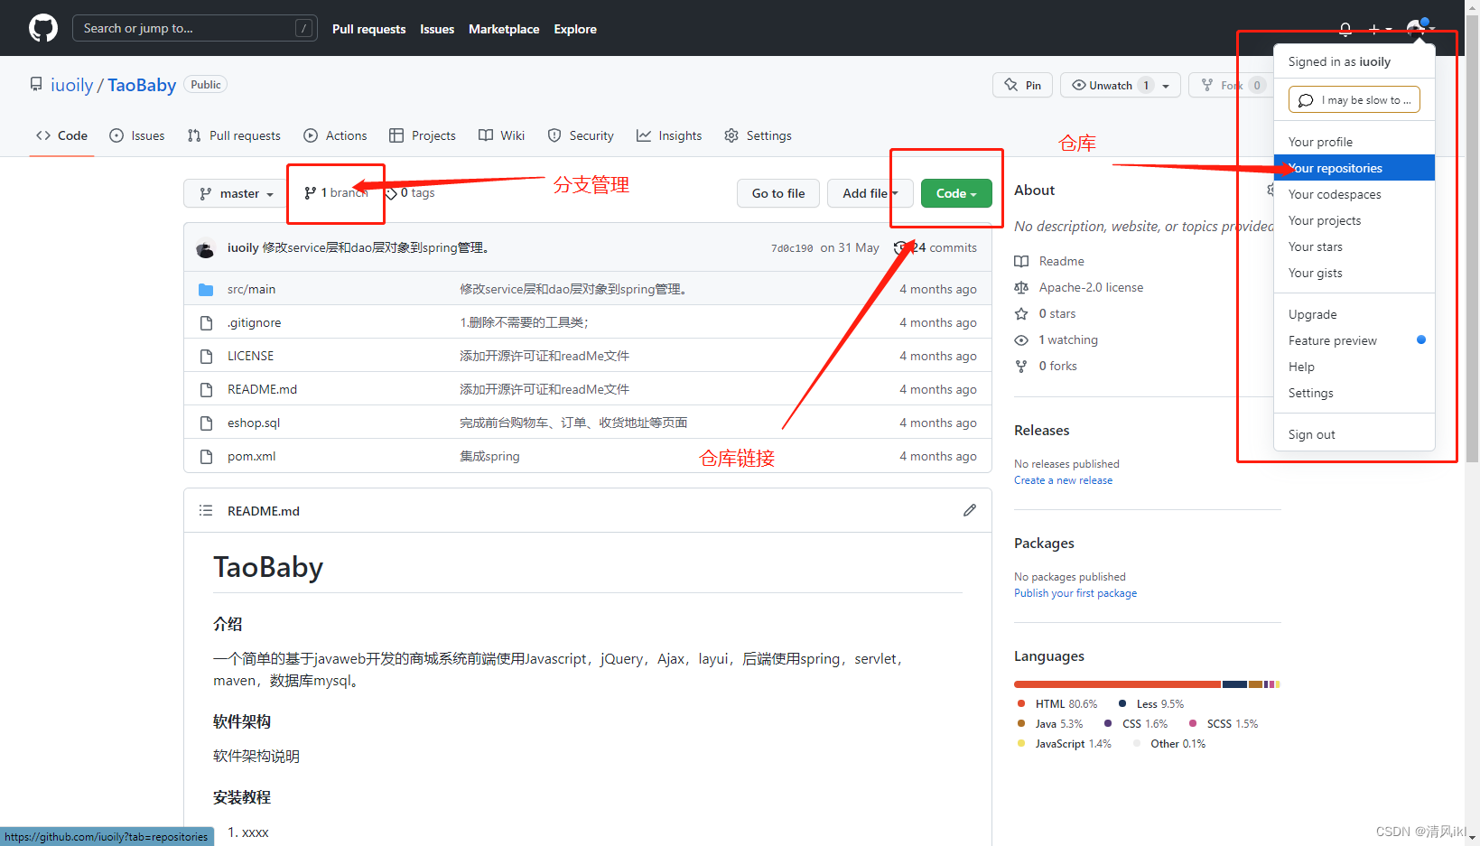1480x846 pixels.
Task: Open the Wiki tab
Action: pos(502,135)
